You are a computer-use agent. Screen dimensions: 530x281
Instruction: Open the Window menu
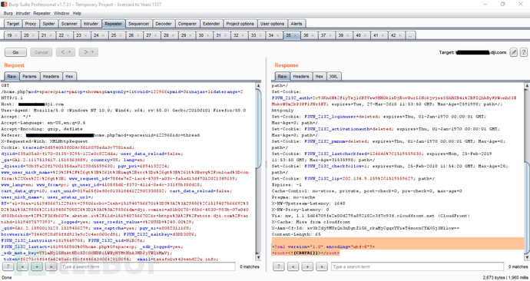click(61, 14)
